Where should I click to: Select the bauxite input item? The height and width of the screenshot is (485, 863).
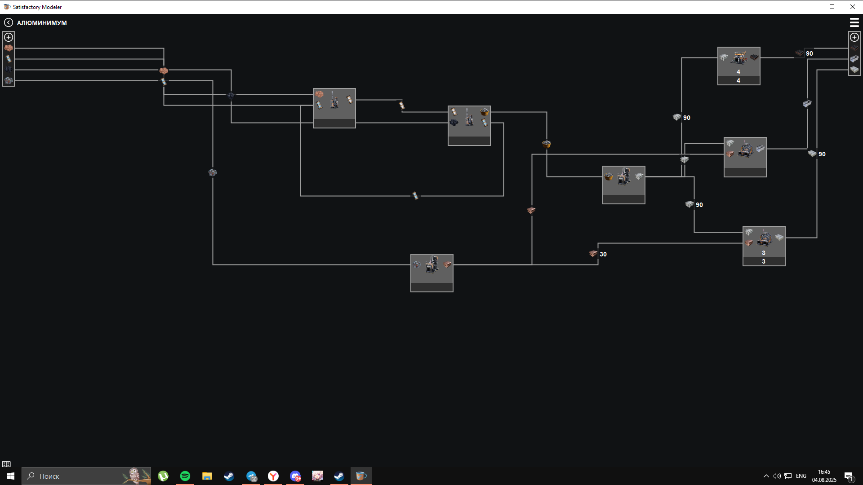click(9, 48)
